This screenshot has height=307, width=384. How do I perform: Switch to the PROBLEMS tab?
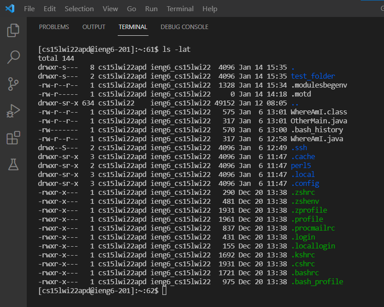pos(54,27)
